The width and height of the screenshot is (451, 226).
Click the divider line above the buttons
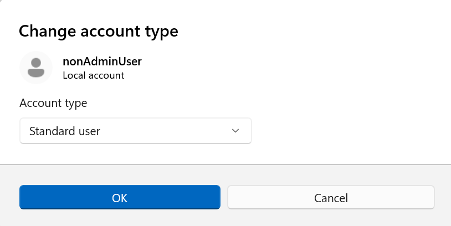[225, 164]
